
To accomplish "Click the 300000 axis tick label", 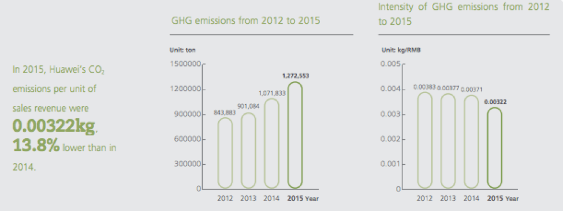I will 188,164.
